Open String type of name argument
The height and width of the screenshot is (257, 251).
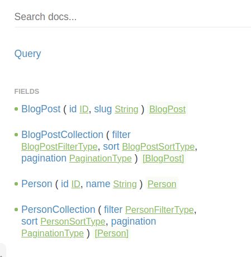point(125,184)
